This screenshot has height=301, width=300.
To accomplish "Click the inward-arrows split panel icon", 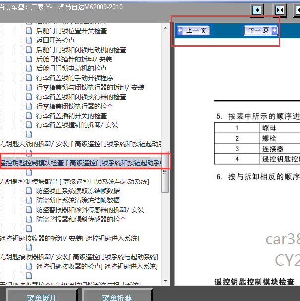I will point(280,10).
